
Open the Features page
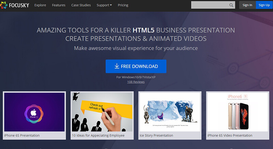coord(59,5)
